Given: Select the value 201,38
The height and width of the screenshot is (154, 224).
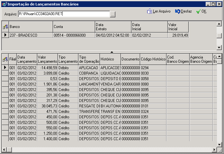Looking at the screenshot, I should tap(48, 95).
